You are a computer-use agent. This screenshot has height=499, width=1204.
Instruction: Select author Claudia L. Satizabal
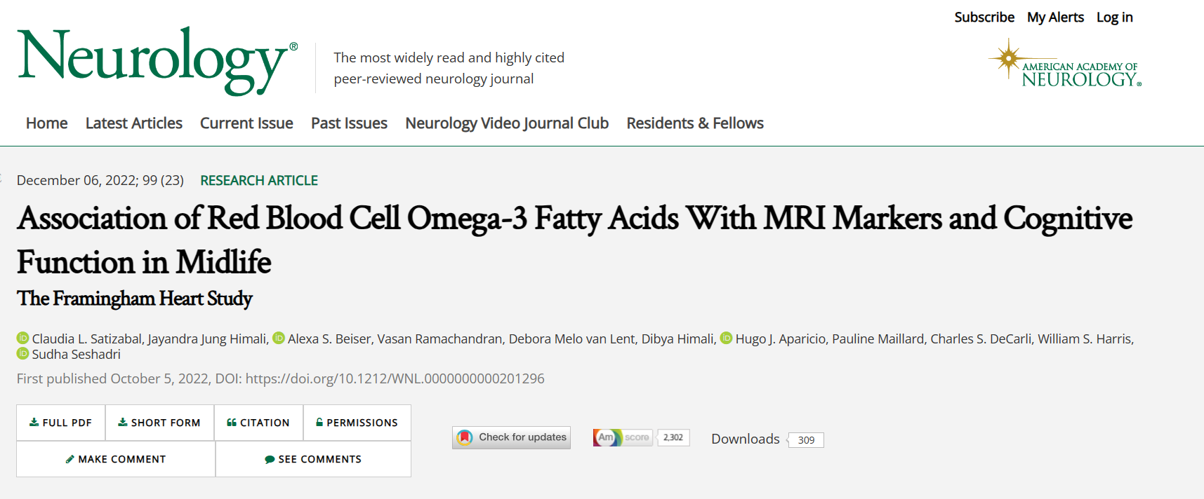coord(87,339)
